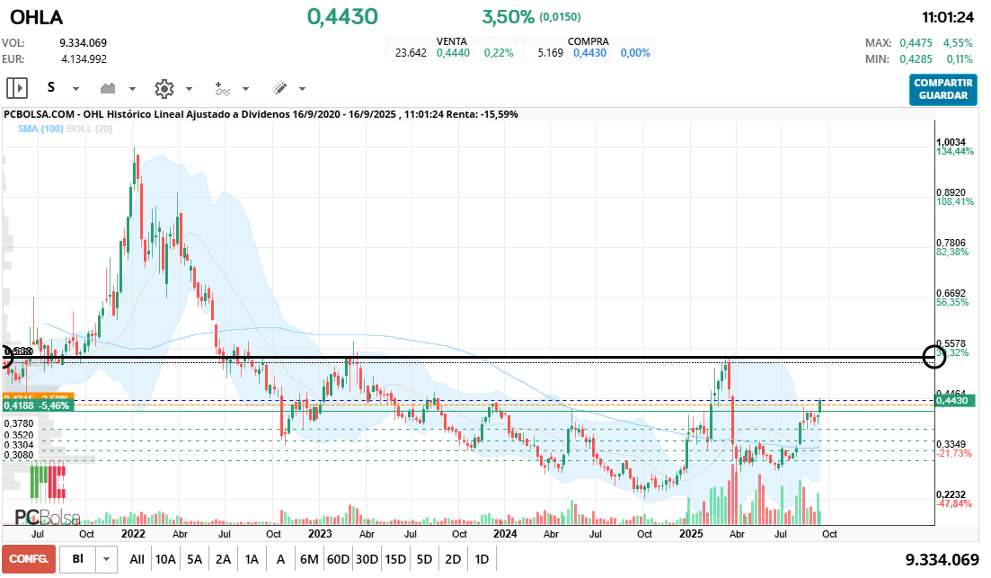
Task: Click the 2022 year label on time axis
Action: click(x=133, y=534)
